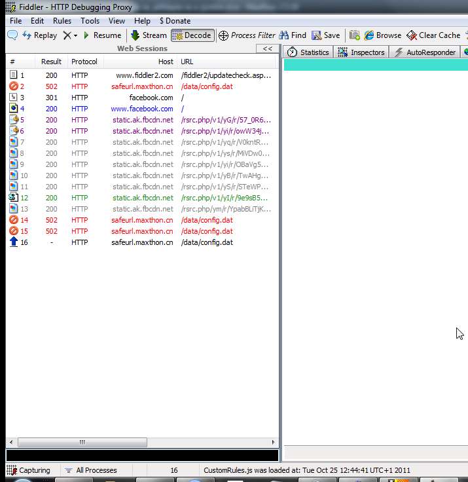
Task: Click the horizontal scrollbar left arrow
Action: coord(11,442)
